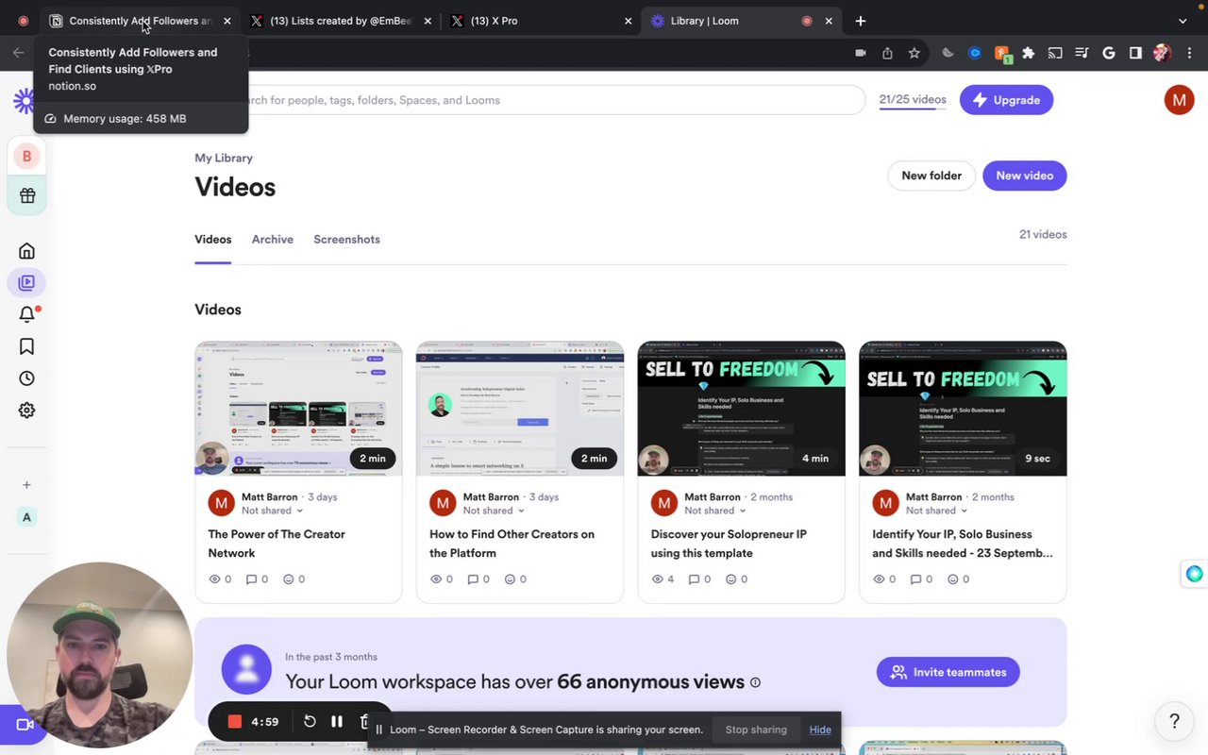Add a new workspace with plus icon
The height and width of the screenshot is (755, 1208).
[26, 485]
